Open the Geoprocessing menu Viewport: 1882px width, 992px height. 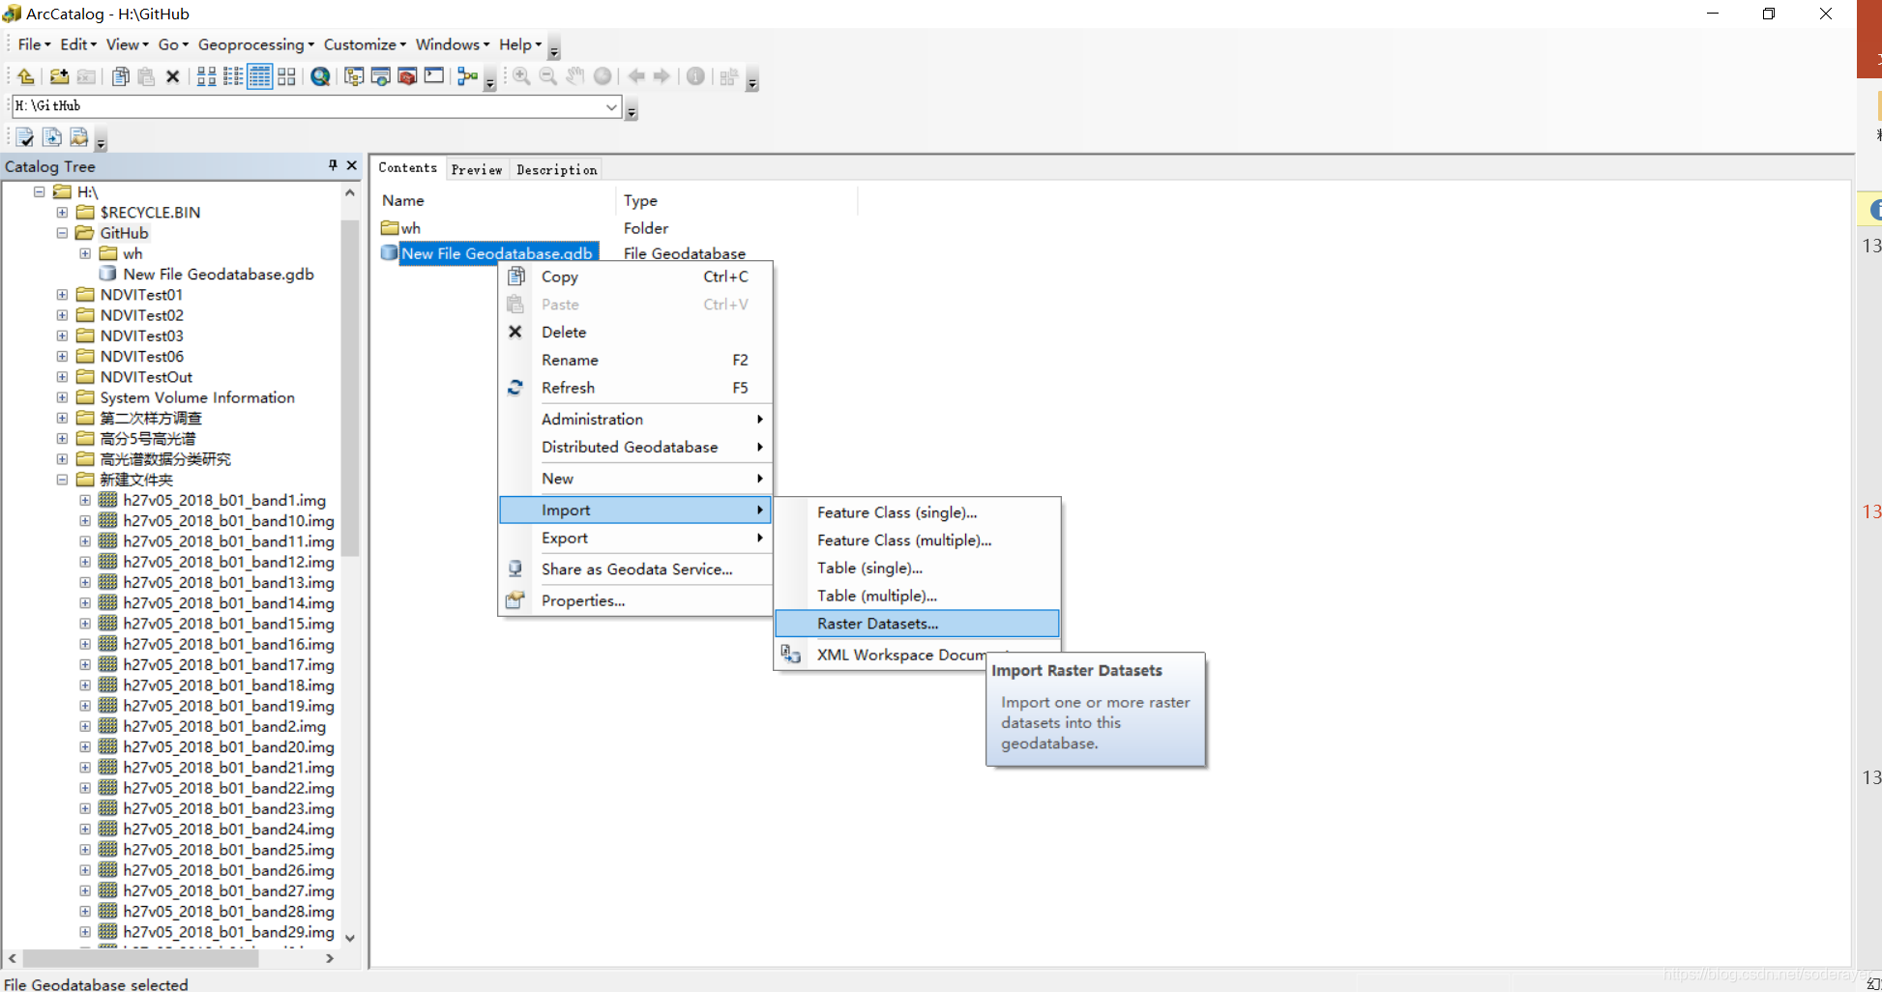256,44
